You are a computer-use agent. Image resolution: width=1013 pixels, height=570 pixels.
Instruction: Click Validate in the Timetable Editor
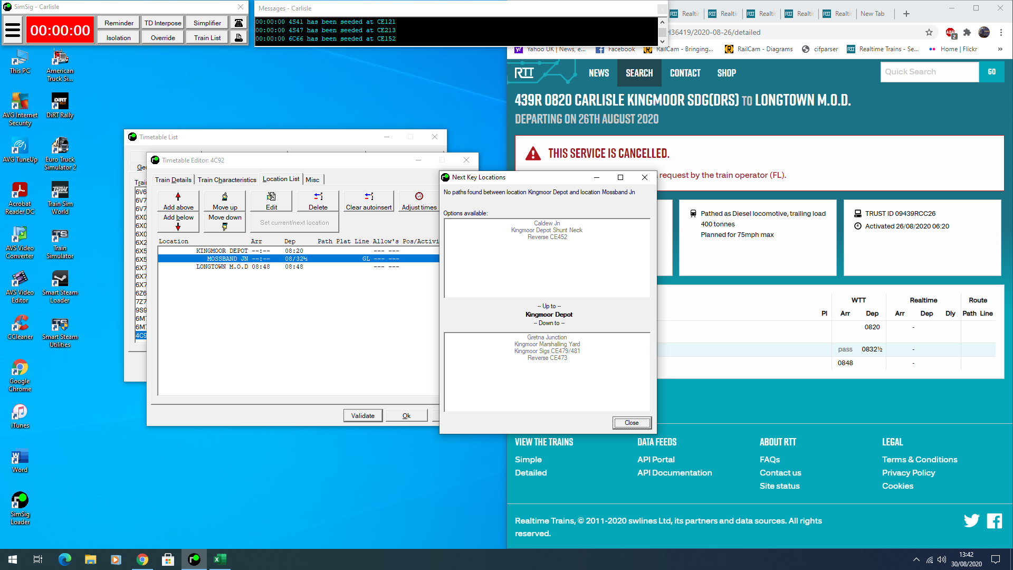point(363,415)
